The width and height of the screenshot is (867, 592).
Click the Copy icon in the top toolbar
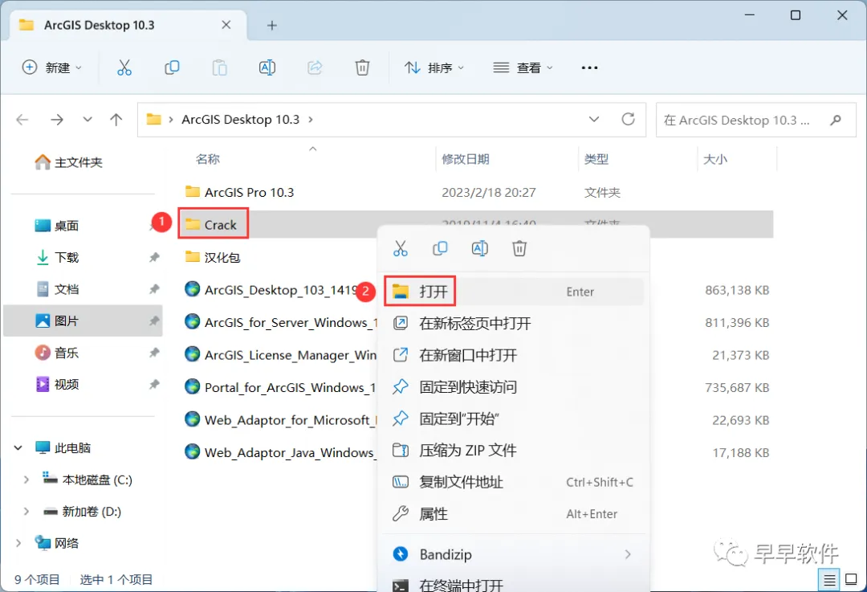(172, 68)
